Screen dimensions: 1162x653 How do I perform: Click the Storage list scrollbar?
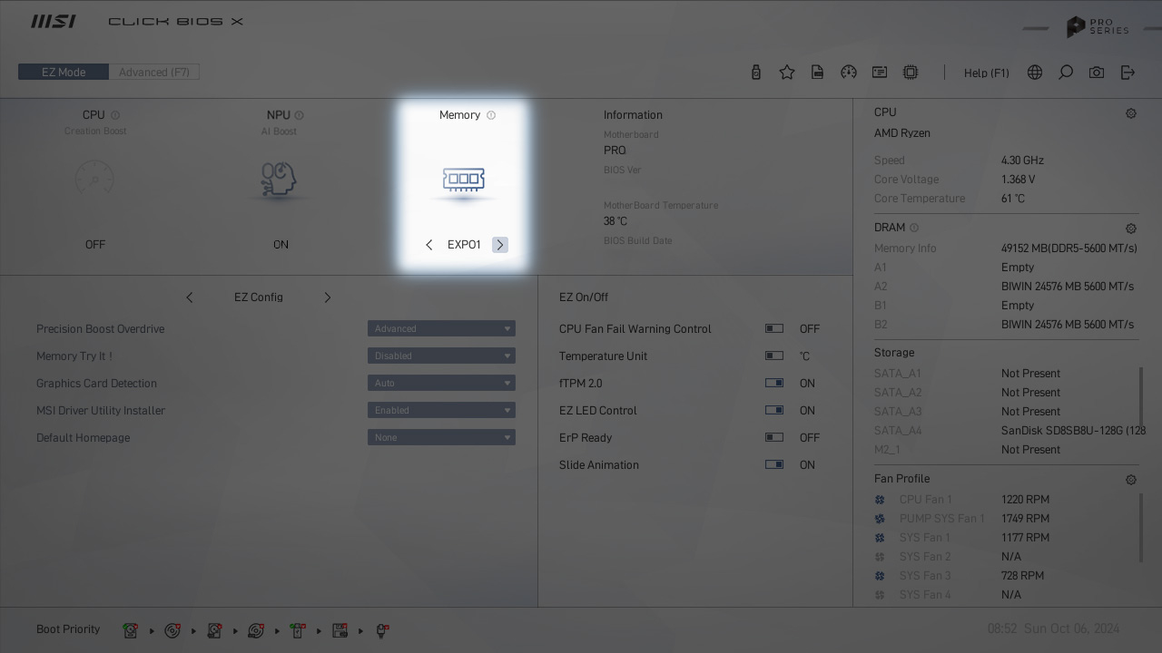pos(1141,397)
